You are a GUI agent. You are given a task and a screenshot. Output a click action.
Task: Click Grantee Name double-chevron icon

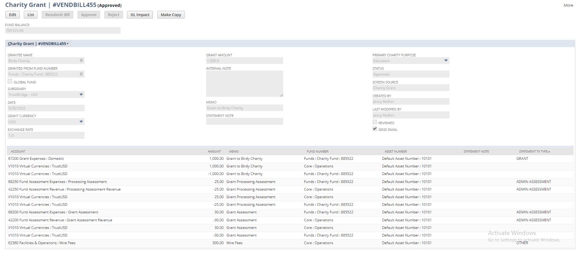click(81, 61)
